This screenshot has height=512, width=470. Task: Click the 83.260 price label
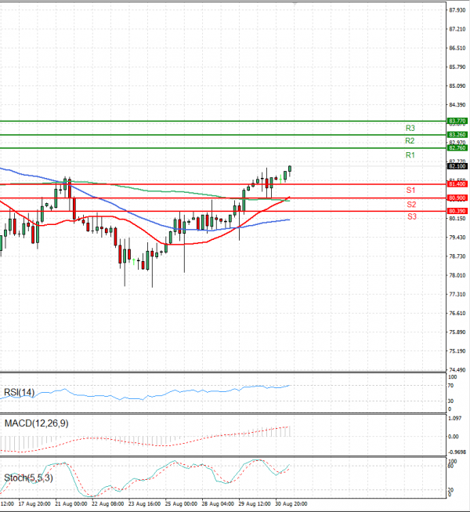457,135
